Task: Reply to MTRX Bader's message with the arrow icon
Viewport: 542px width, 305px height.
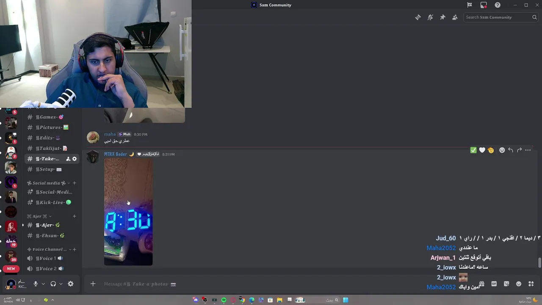Action: [511, 150]
